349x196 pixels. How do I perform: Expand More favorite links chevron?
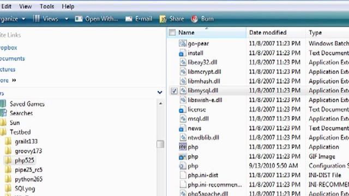[x=14, y=80]
